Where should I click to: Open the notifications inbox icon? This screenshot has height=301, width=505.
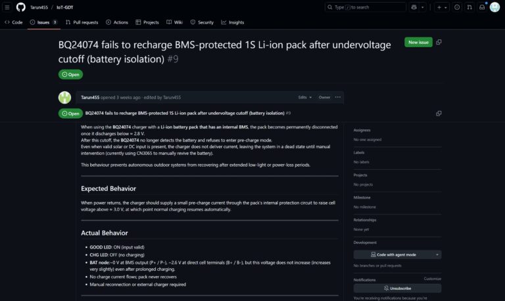(x=482, y=7)
